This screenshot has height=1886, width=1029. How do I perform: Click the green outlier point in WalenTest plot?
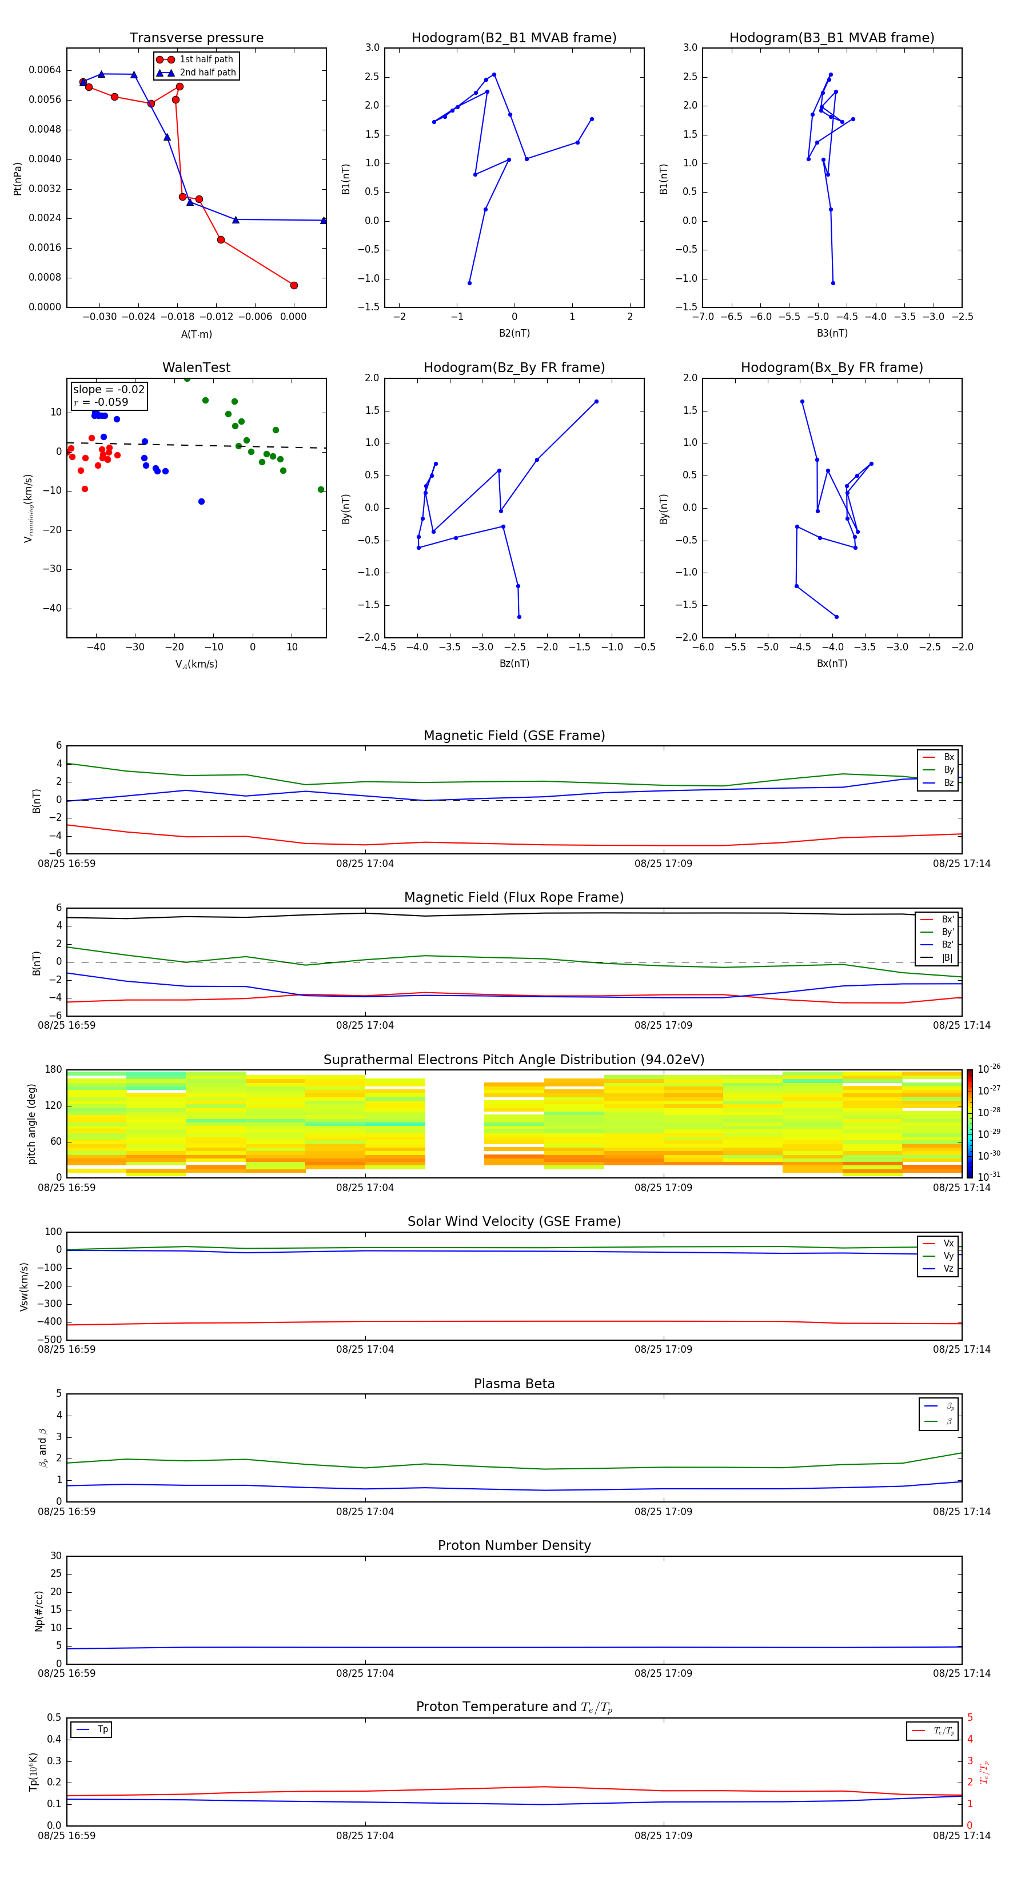tap(321, 489)
